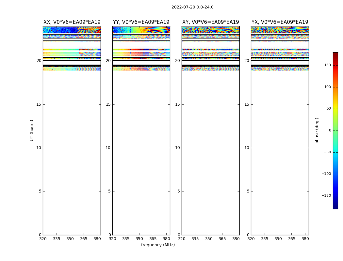Click the 20 hour tick beside XX panel
Screen dimensions: 343x261
click(x=39, y=61)
